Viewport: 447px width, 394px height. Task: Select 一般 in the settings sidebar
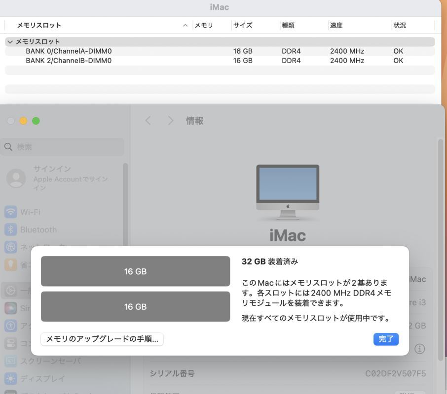[10, 289]
